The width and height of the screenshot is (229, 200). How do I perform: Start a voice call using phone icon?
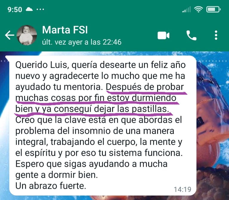191,35
